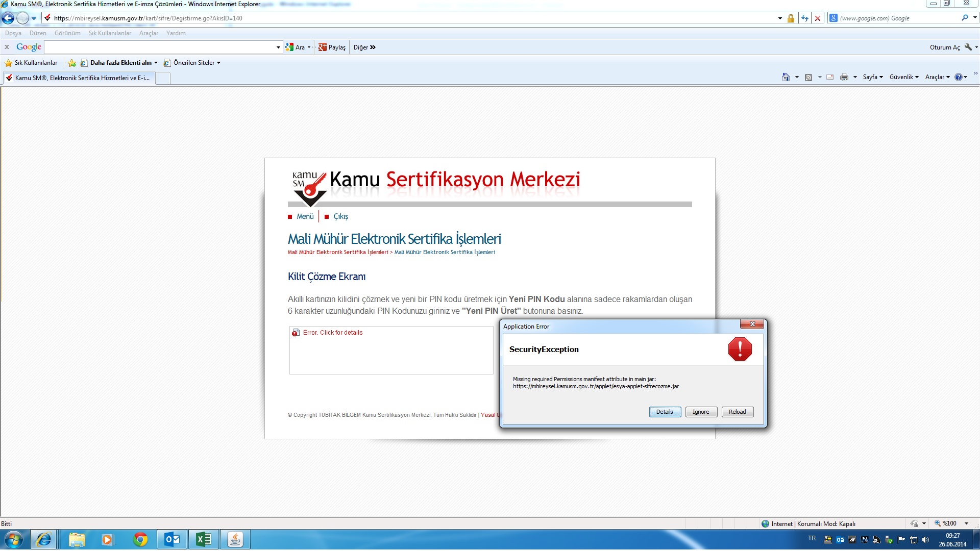Screen dimensions: 980x551
Task: Click the Error. Click for details message
Action: pyautogui.click(x=332, y=333)
